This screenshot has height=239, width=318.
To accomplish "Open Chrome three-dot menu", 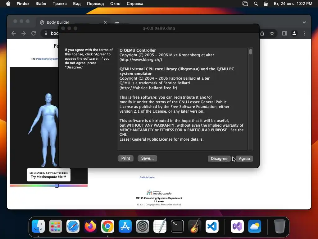I will 304,33.
